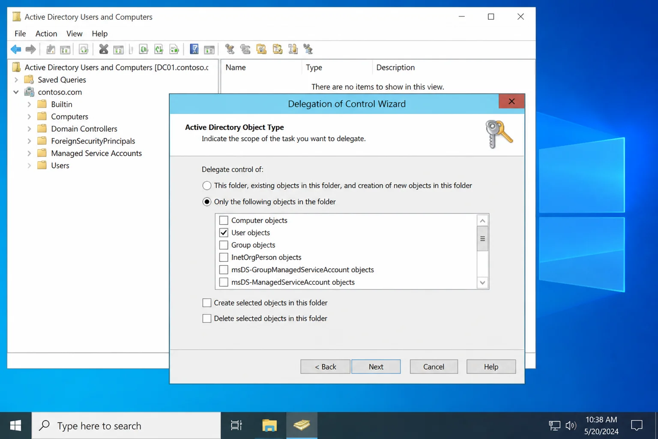This screenshot has width=658, height=439.
Task: Click the black X Delete toolbar icon
Action: 103,49
